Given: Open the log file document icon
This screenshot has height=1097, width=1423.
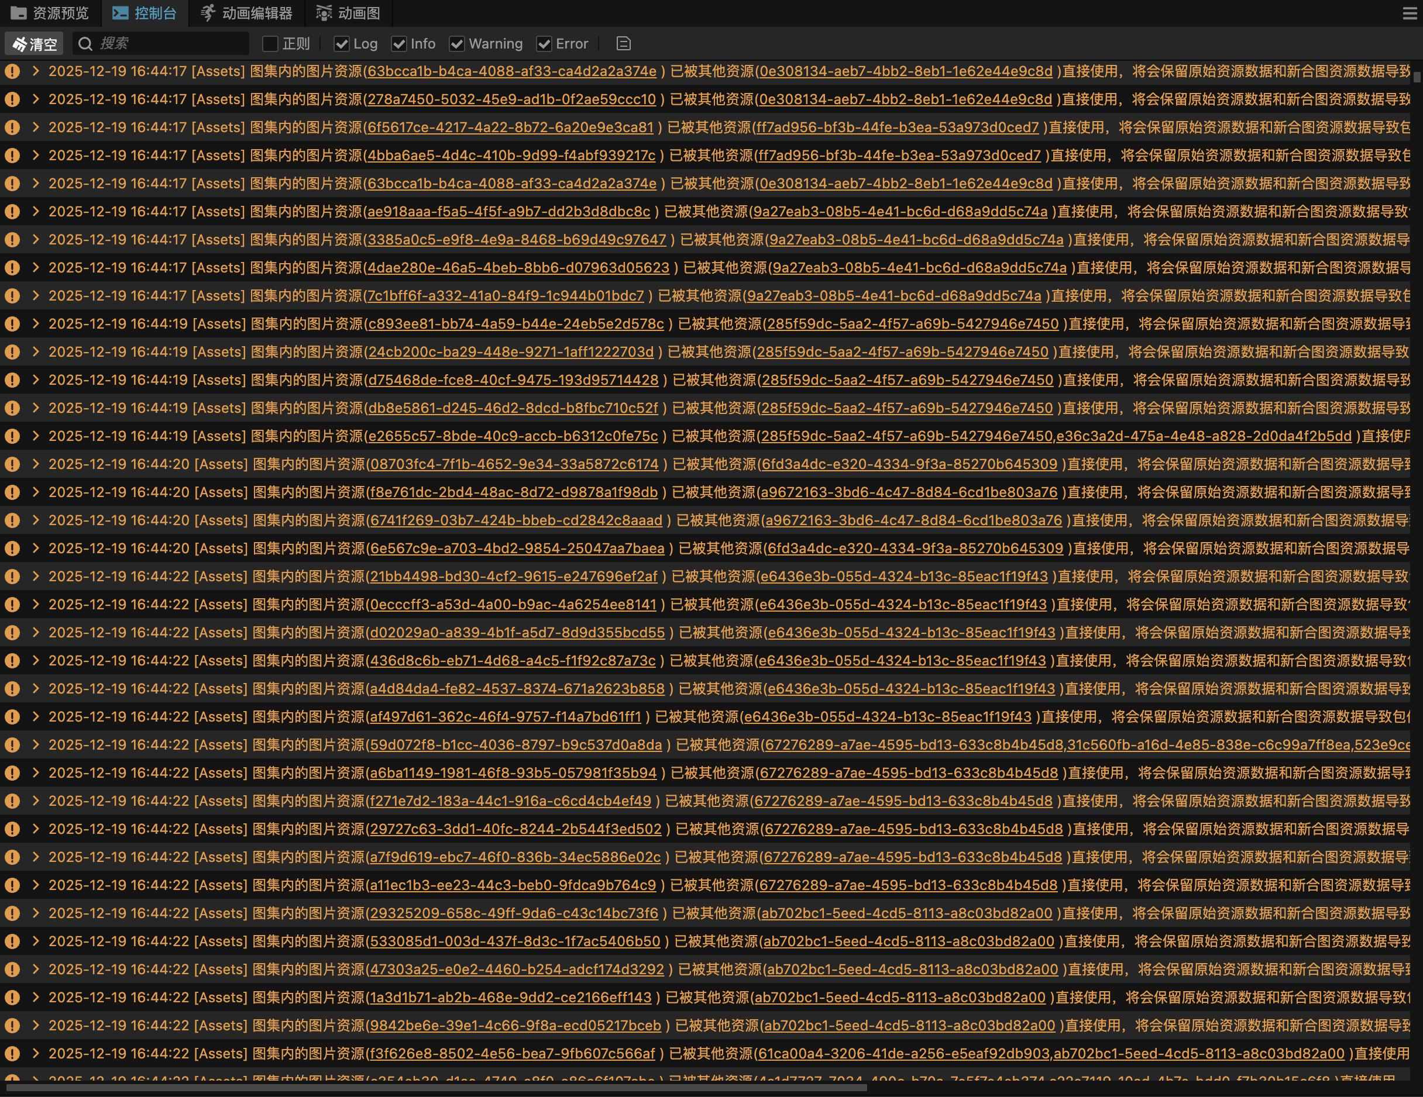Looking at the screenshot, I should (623, 44).
